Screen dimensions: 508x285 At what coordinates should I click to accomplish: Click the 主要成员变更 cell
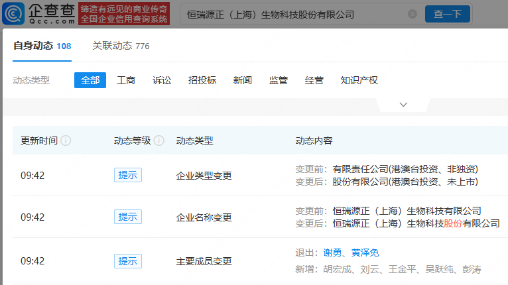(204, 261)
